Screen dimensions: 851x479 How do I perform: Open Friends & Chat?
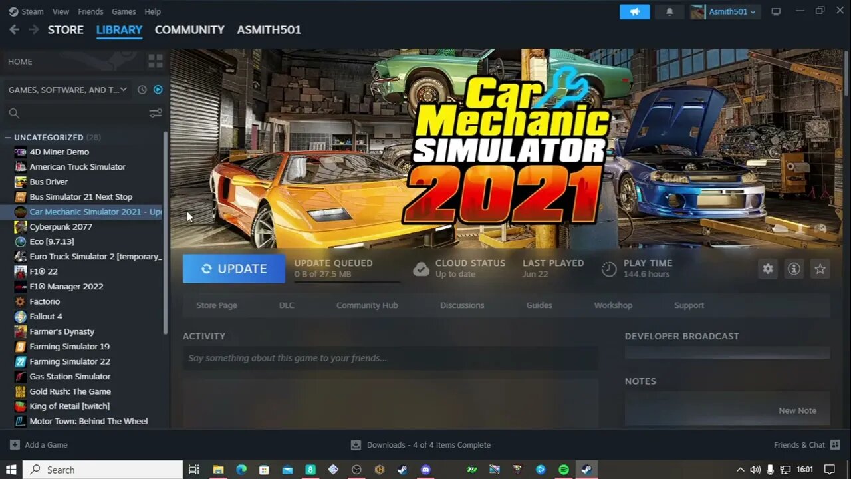pyautogui.click(x=807, y=445)
